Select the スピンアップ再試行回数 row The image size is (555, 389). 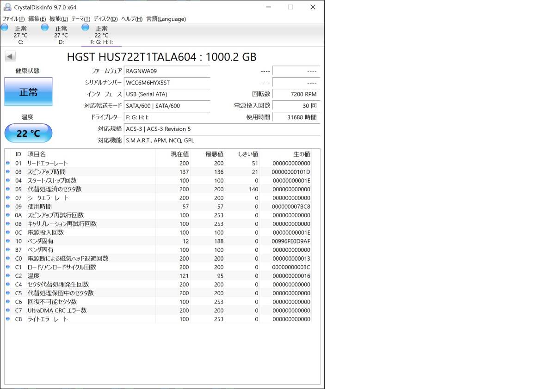point(158,215)
